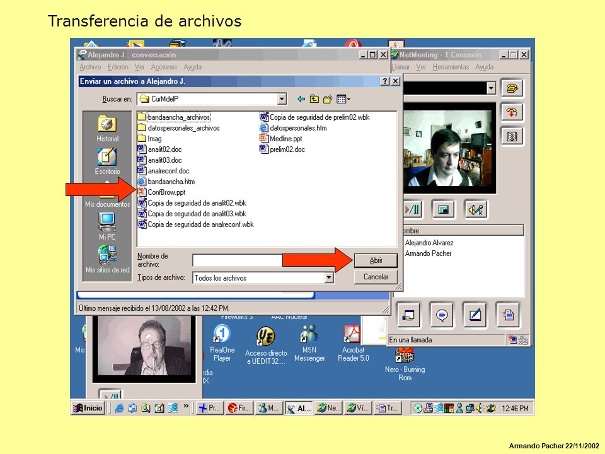This screenshot has width=605, height=454.
Task: Expand the Buscar en folder dropdown
Action: (282, 99)
